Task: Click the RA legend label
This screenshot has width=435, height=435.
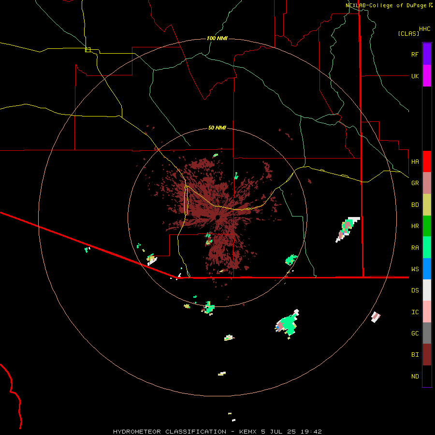Action: pyautogui.click(x=415, y=248)
